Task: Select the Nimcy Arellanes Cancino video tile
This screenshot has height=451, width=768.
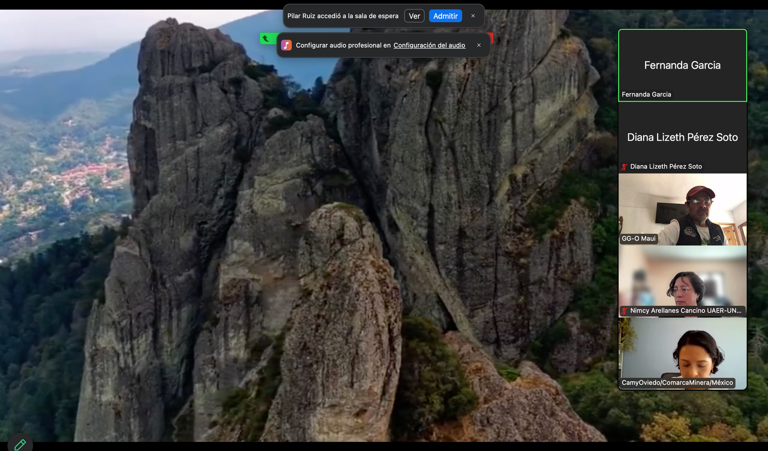Action: point(683,281)
